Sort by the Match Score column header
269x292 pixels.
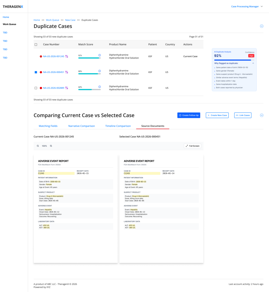[85, 44]
